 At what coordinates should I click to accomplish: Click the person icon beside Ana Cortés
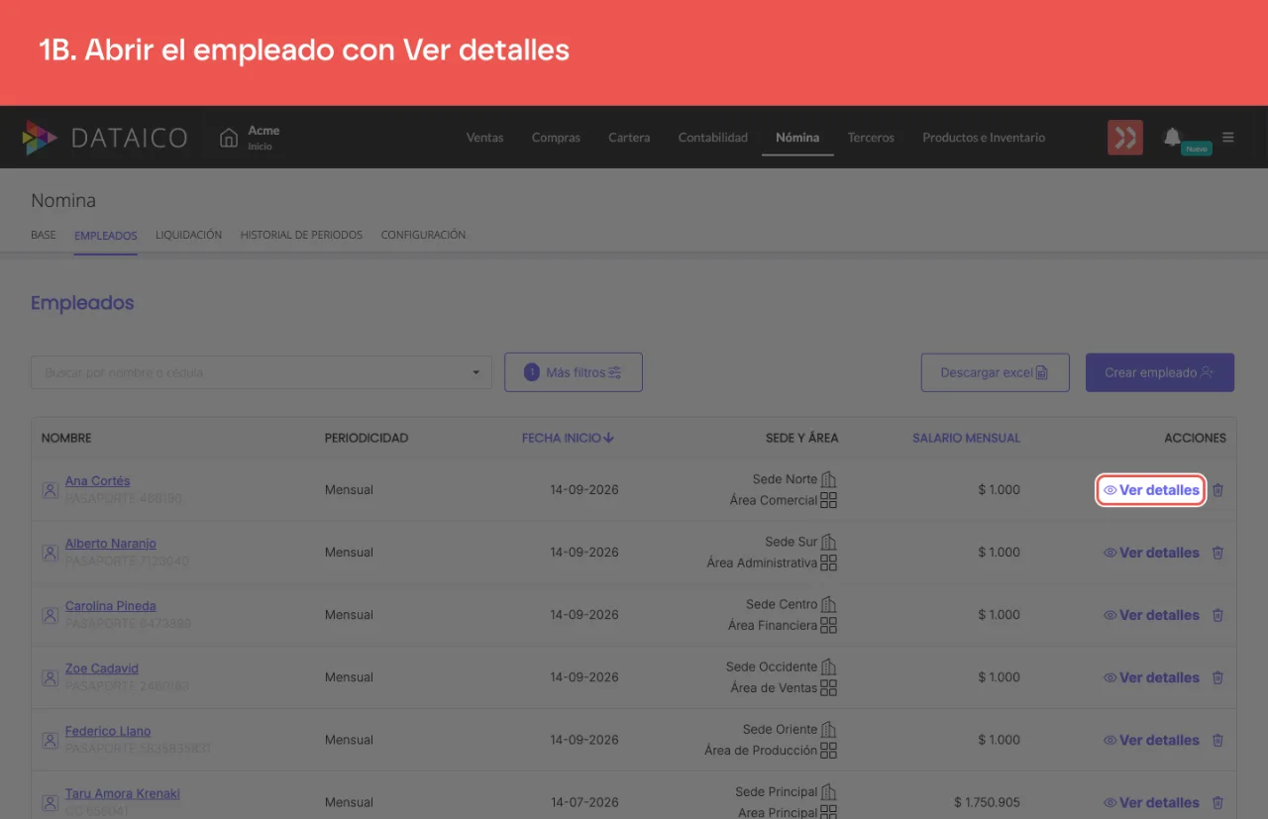coord(50,490)
